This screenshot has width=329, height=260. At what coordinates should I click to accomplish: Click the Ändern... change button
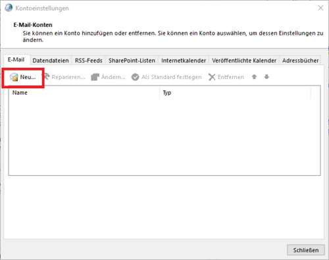[x=109, y=77]
